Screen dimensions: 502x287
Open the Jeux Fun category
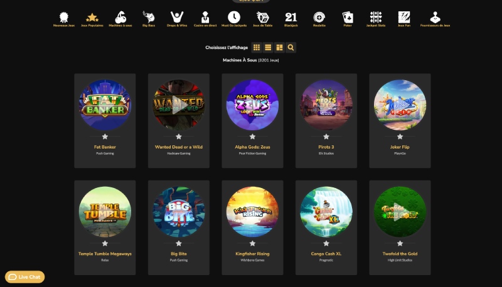404,19
